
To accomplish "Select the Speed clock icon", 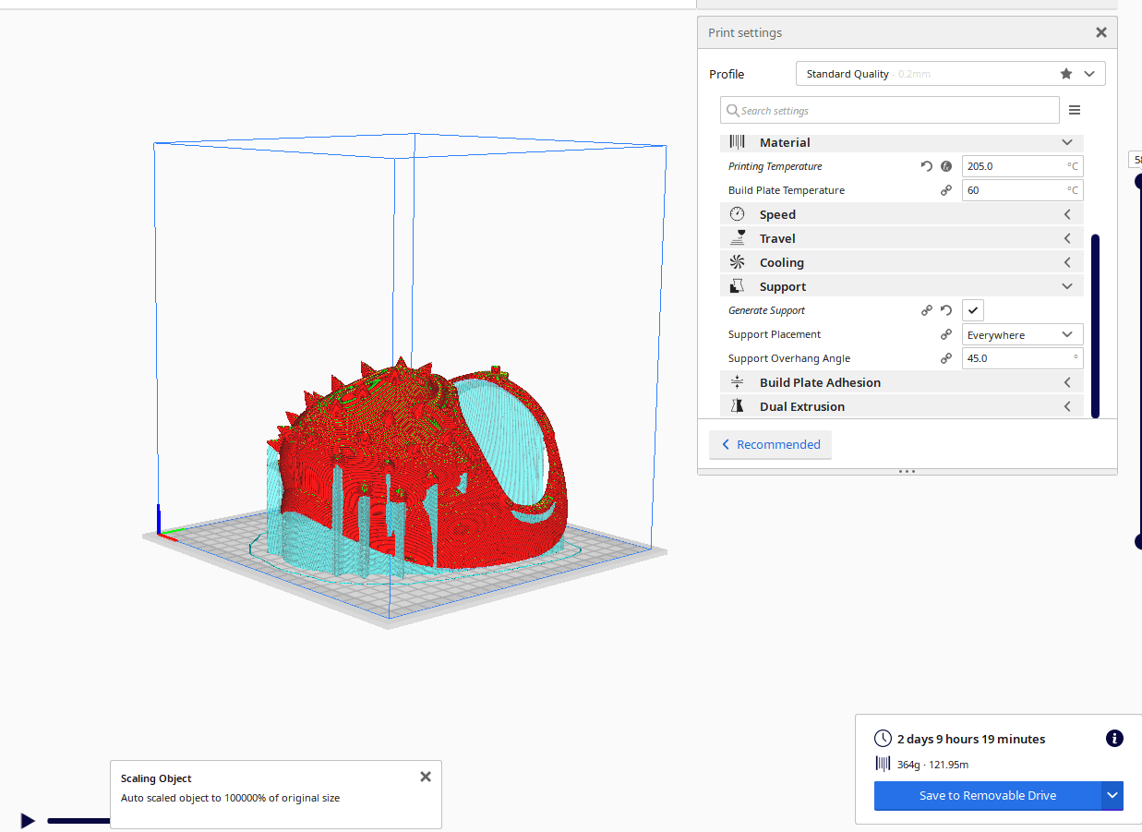I will click(736, 213).
